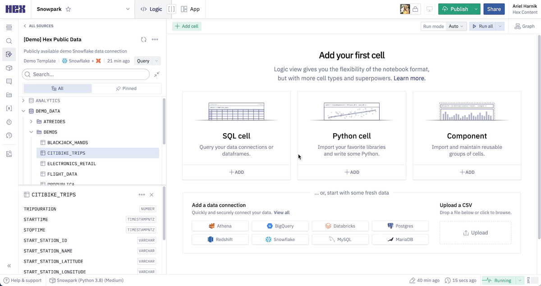
Task: Open the history clock icon in the sidebar
Action: [9, 135]
